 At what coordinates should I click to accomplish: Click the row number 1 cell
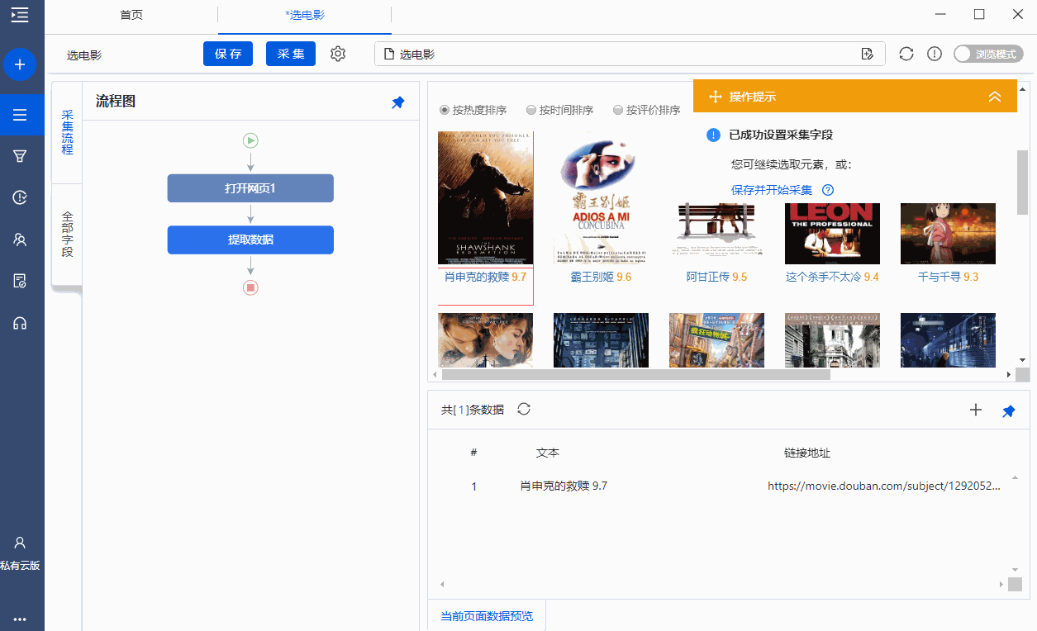click(x=473, y=486)
